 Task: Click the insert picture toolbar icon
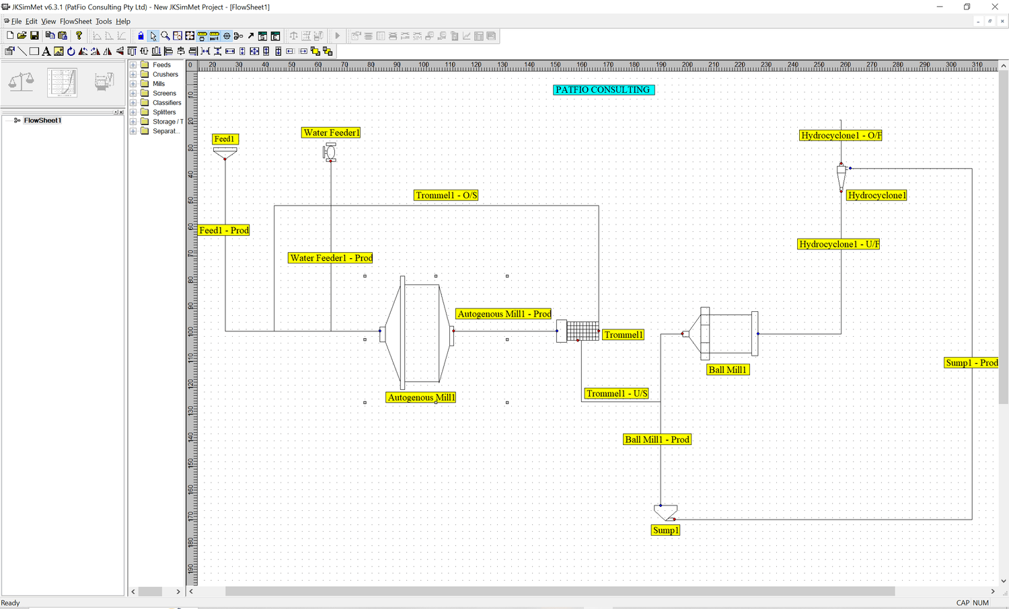[59, 51]
